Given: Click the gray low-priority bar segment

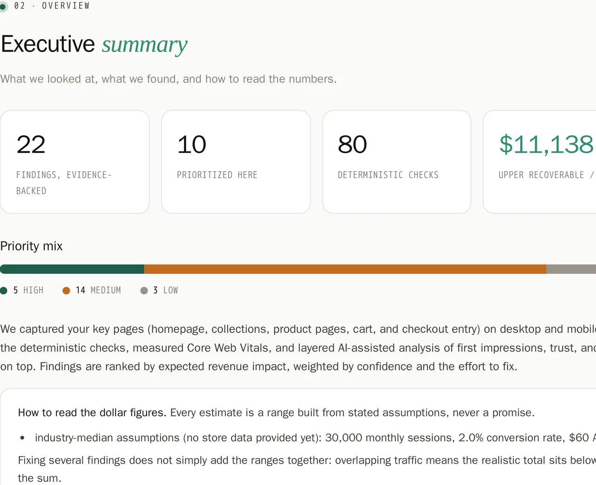Looking at the screenshot, I should (571, 269).
